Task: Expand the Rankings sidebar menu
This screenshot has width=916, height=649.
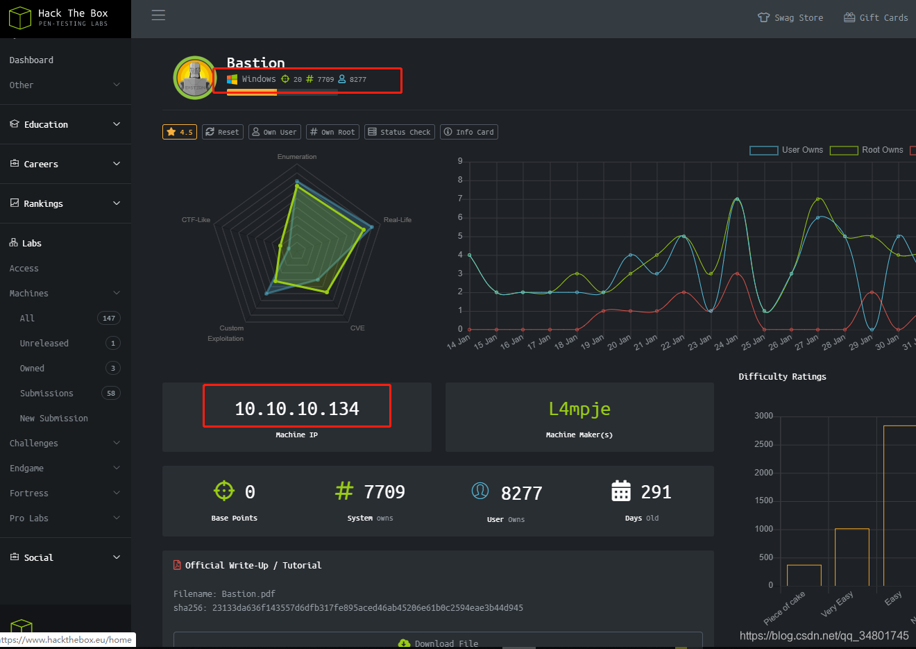Action: point(65,204)
